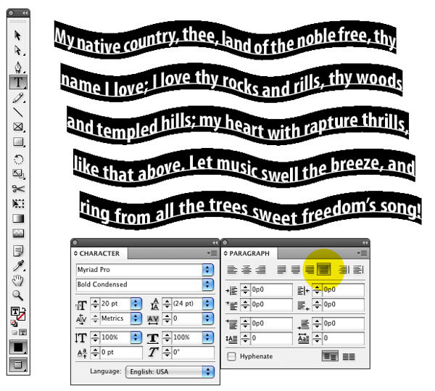Viewport: 435px width, 391px height.
Task: Select the Selection (black arrow) tool
Action: coord(17,36)
